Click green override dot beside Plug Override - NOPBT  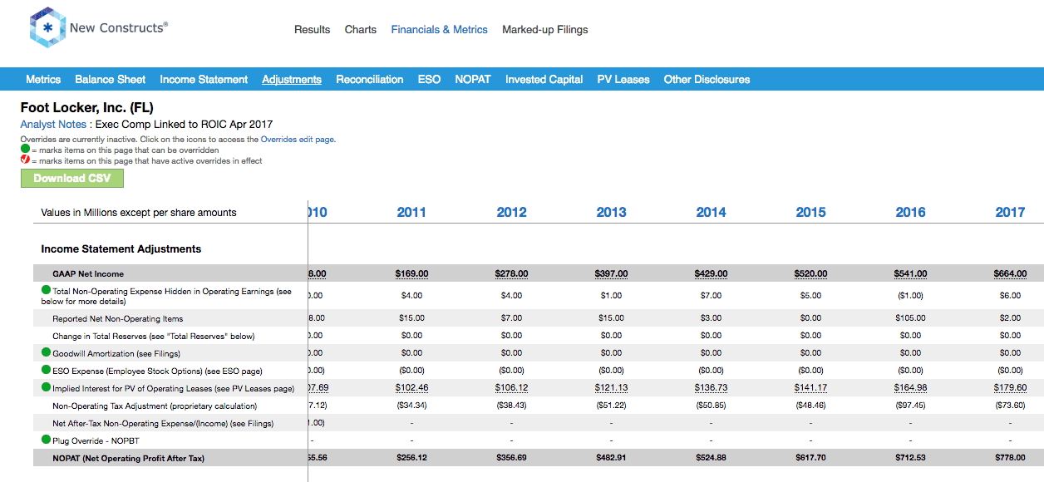pos(47,440)
